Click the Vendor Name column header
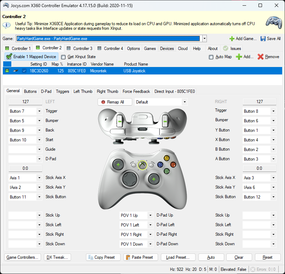Screen dimensions: 285x274 (102, 64)
